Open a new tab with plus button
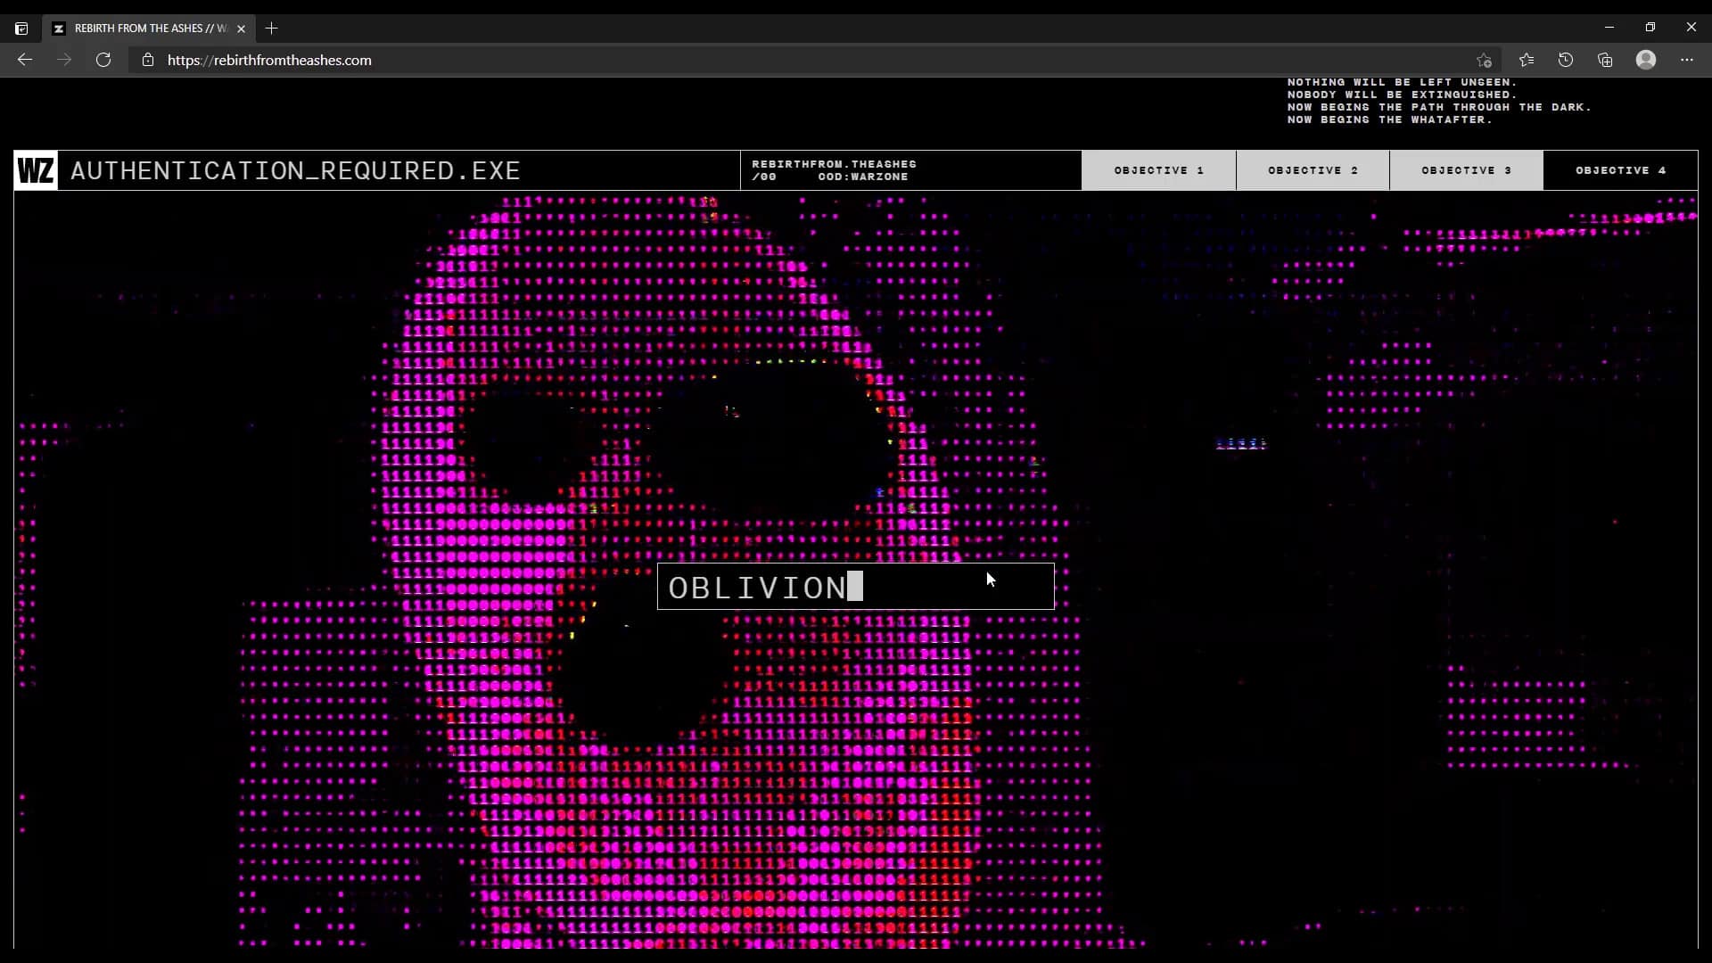Image resolution: width=1712 pixels, height=963 pixels. pyautogui.click(x=272, y=29)
